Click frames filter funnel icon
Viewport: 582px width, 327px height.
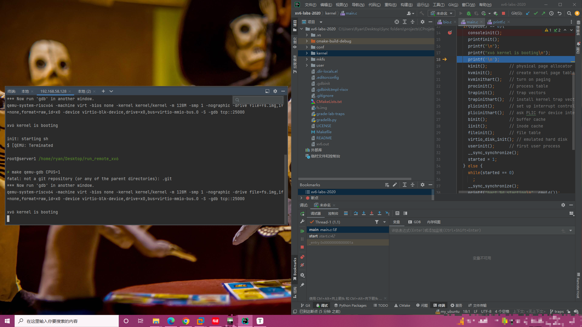(x=377, y=222)
